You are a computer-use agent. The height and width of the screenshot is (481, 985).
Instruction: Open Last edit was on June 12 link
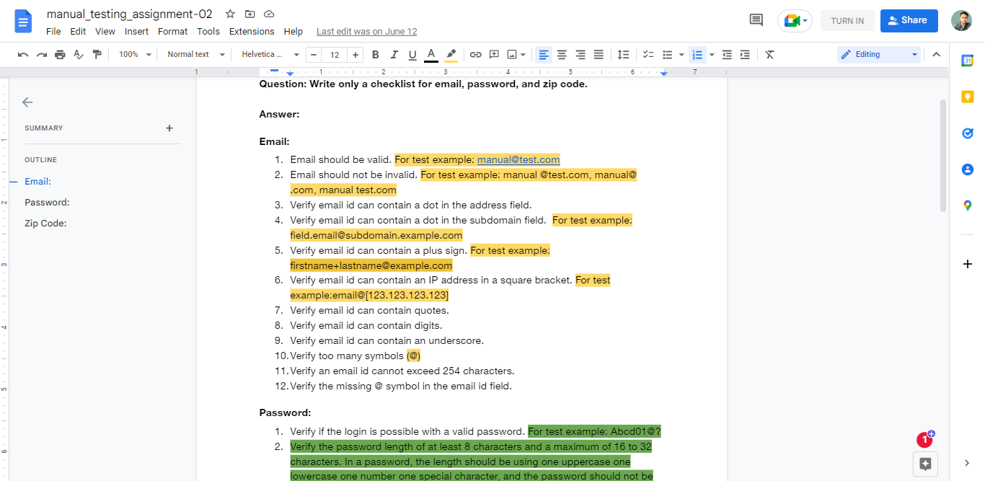[x=367, y=32]
